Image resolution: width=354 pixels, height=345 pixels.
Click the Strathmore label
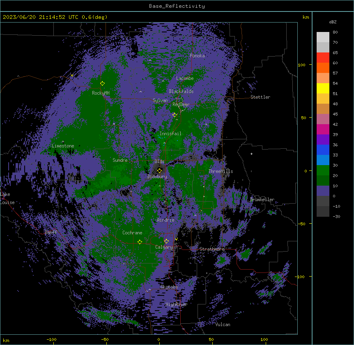[212, 249]
